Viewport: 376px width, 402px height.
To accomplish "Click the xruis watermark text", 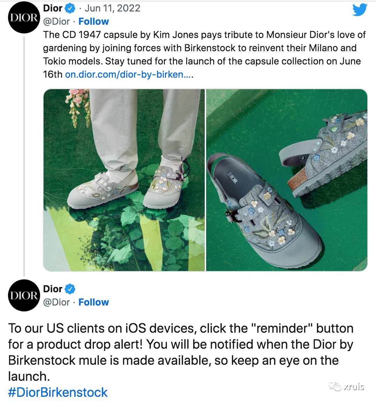I will click(x=354, y=387).
